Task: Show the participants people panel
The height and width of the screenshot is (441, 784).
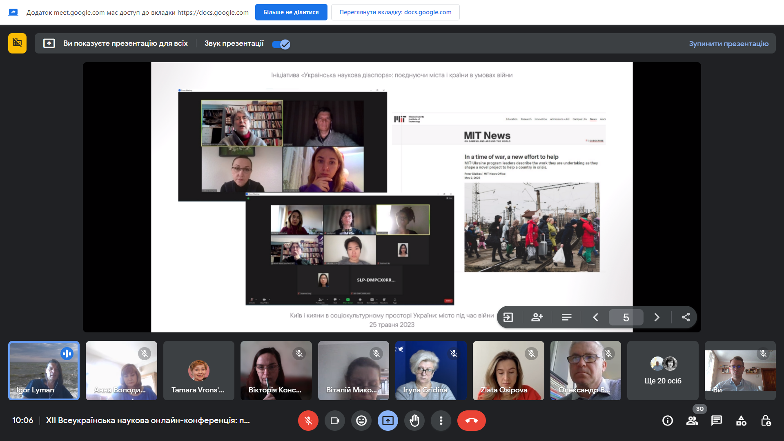Action: point(692,421)
